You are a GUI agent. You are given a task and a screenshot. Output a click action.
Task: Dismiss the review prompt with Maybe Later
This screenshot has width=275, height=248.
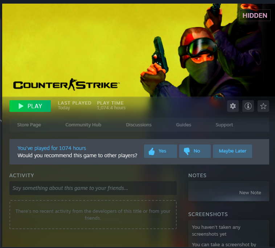pyautogui.click(x=232, y=151)
